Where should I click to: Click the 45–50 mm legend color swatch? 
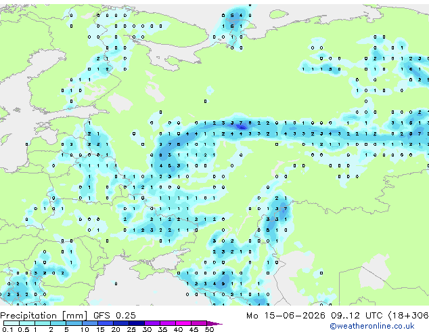199,323
